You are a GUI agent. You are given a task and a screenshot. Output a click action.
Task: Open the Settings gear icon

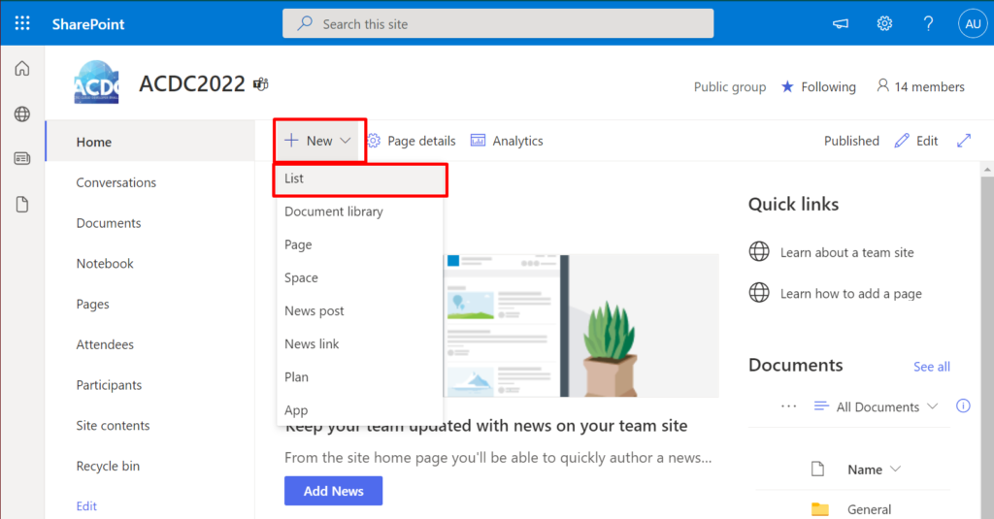[884, 24]
